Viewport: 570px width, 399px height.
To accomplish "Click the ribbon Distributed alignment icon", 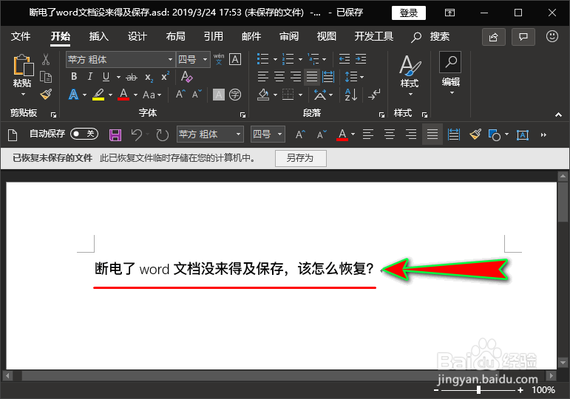I will tap(328, 77).
